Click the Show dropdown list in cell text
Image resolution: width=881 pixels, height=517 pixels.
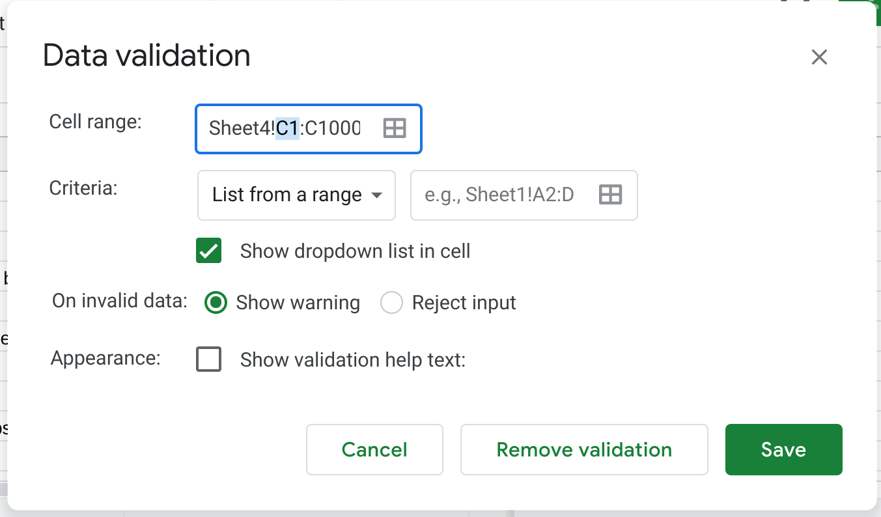tap(355, 251)
